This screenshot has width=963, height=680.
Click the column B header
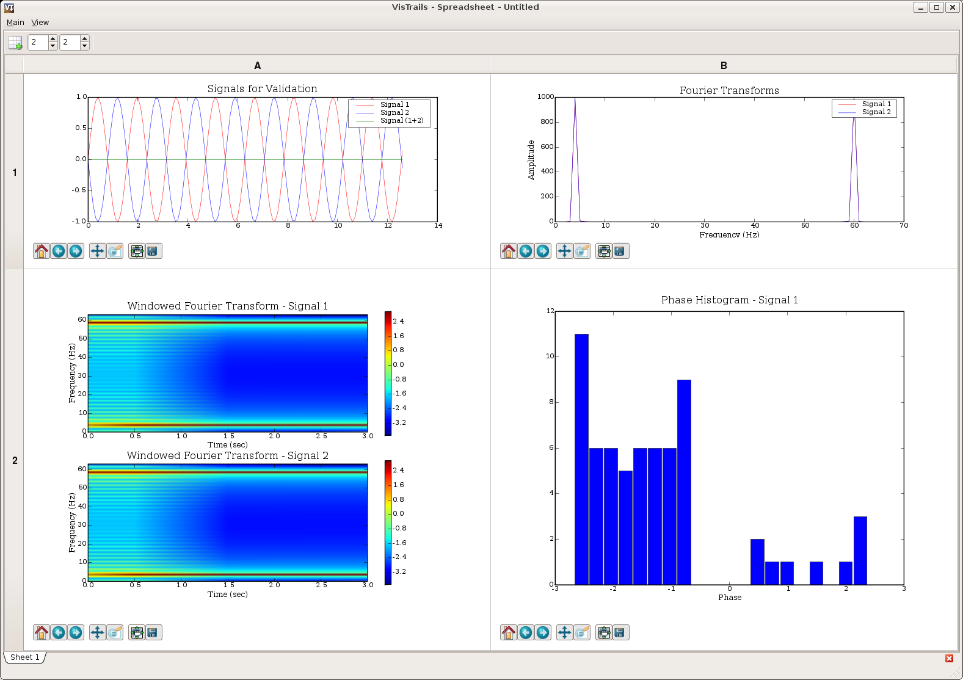tap(724, 65)
